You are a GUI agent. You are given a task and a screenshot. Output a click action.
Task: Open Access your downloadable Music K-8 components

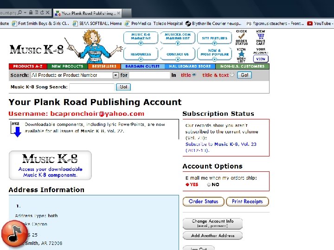(50, 165)
